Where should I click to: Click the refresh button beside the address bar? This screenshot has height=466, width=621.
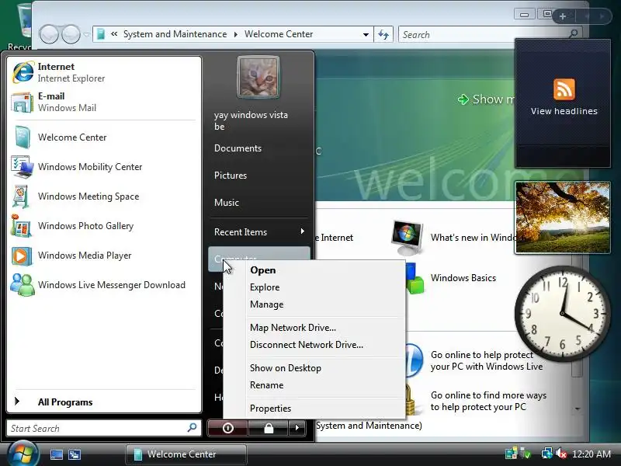click(383, 34)
